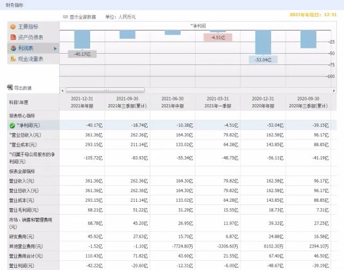Click the chart scrollbar left arrow
Viewport: 344px width, 270px height.
[63, 90]
